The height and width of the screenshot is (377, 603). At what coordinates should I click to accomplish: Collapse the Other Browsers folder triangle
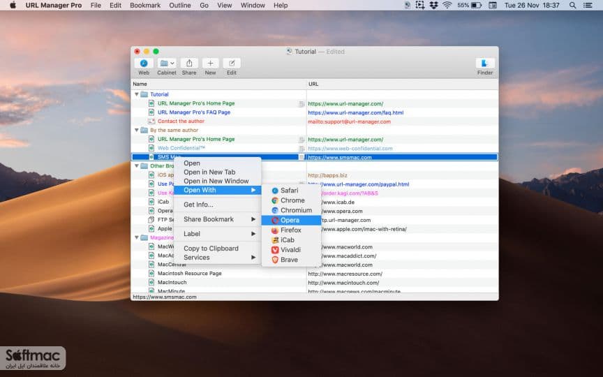(x=137, y=165)
